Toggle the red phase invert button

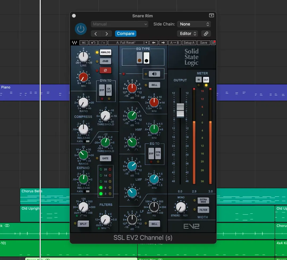[105, 70]
